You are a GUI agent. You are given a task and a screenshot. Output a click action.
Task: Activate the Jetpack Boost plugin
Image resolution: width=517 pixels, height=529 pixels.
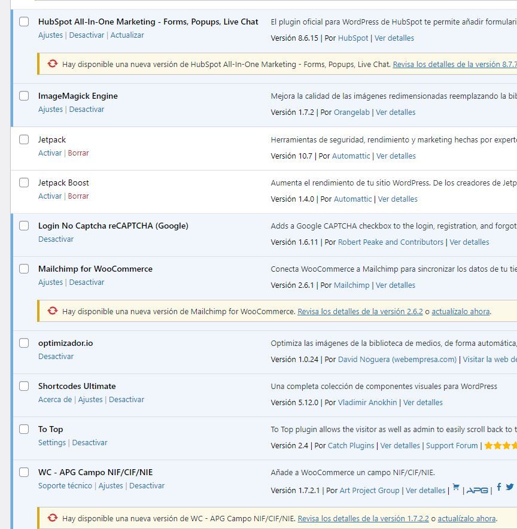point(50,196)
